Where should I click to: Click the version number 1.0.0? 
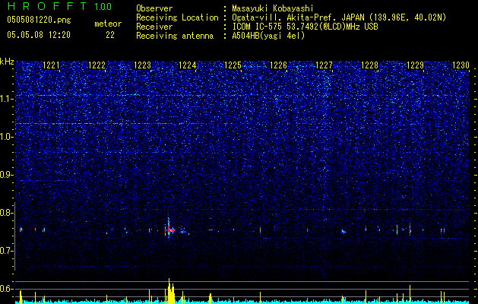tap(103, 6)
